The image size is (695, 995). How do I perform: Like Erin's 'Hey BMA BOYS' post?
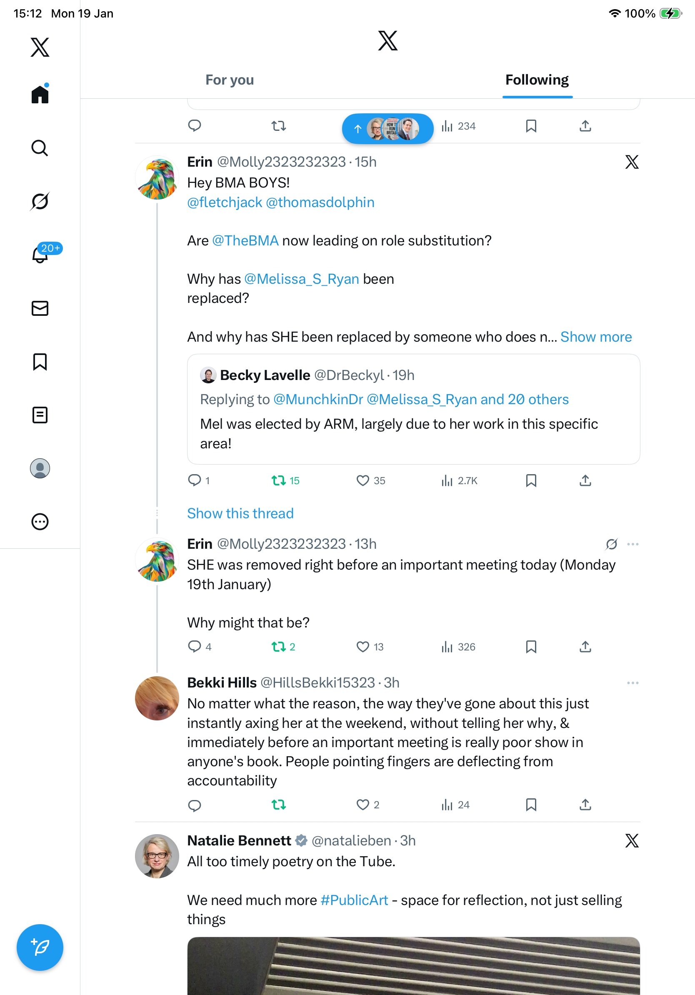(x=362, y=480)
